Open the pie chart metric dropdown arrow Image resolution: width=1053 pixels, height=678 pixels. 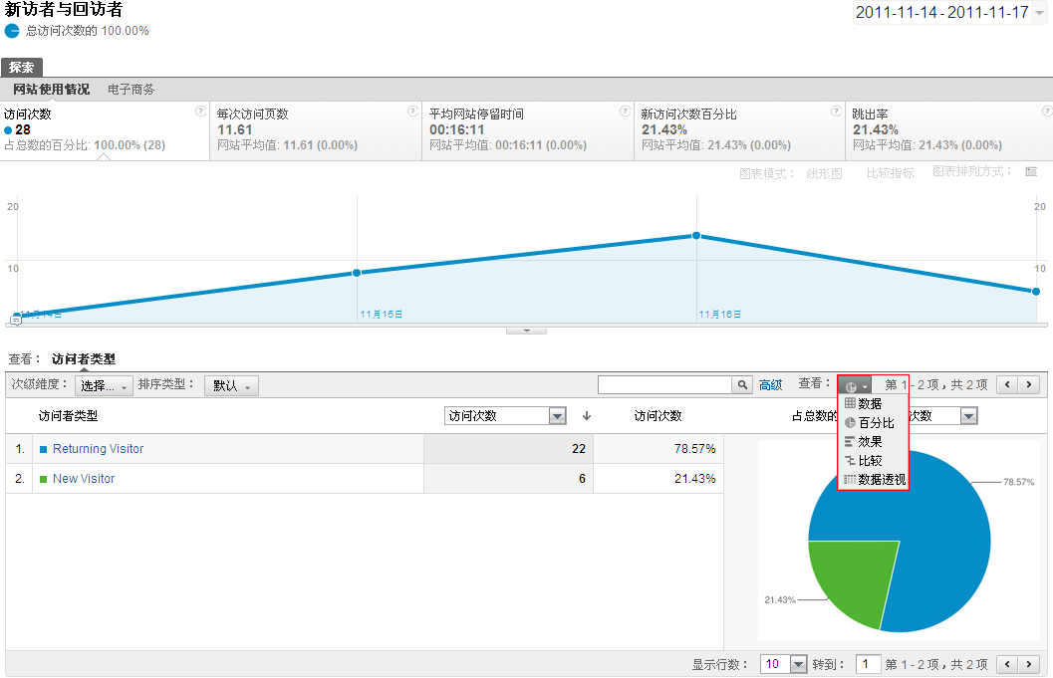tap(968, 416)
